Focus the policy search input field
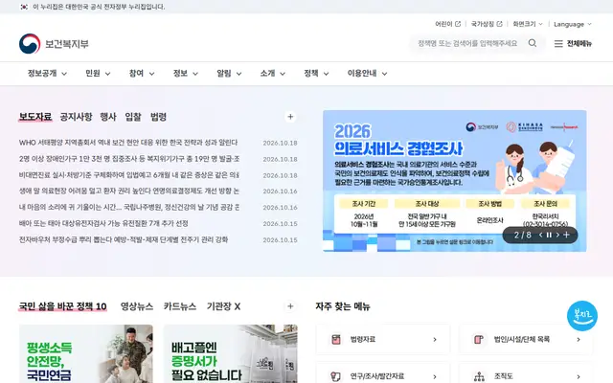Image resolution: width=613 pixels, height=383 pixels. (x=467, y=43)
